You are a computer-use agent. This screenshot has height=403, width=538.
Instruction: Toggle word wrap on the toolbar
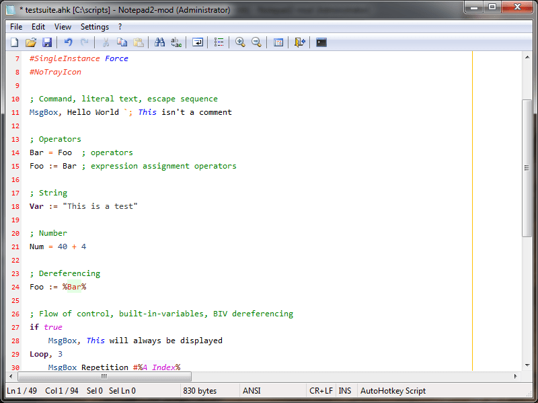[198, 42]
